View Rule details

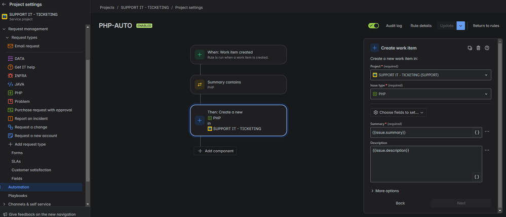[421, 26]
